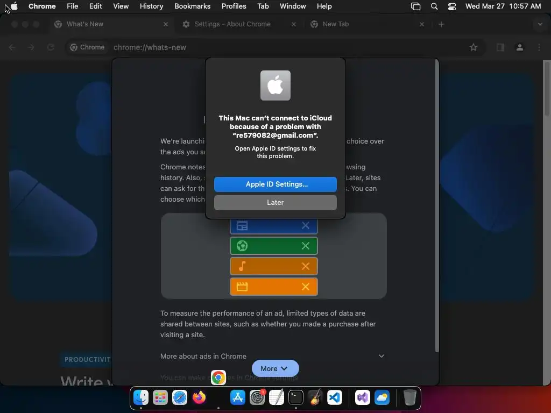The image size is (551, 413).
Task: Open Trash from the Dock
Action: 409,397
